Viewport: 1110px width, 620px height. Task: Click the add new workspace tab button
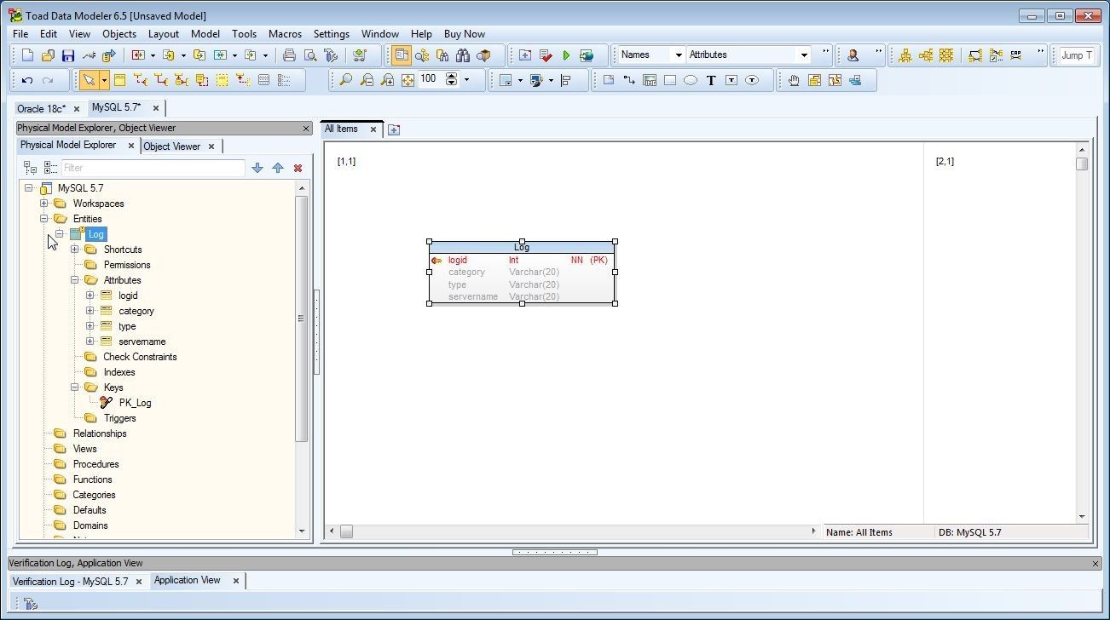click(393, 129)
